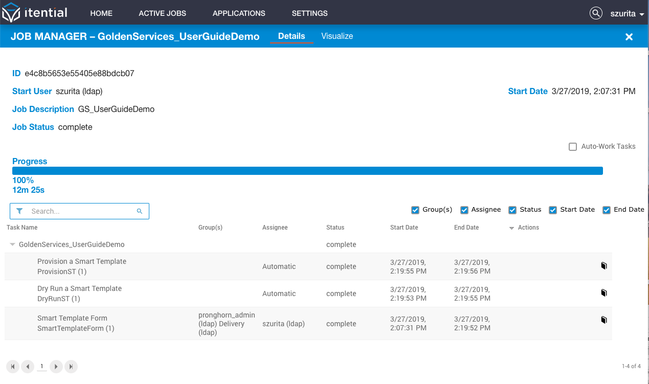649x384 pixels.
Task: Go to the last page of tasks
Action: click(71, 366)
